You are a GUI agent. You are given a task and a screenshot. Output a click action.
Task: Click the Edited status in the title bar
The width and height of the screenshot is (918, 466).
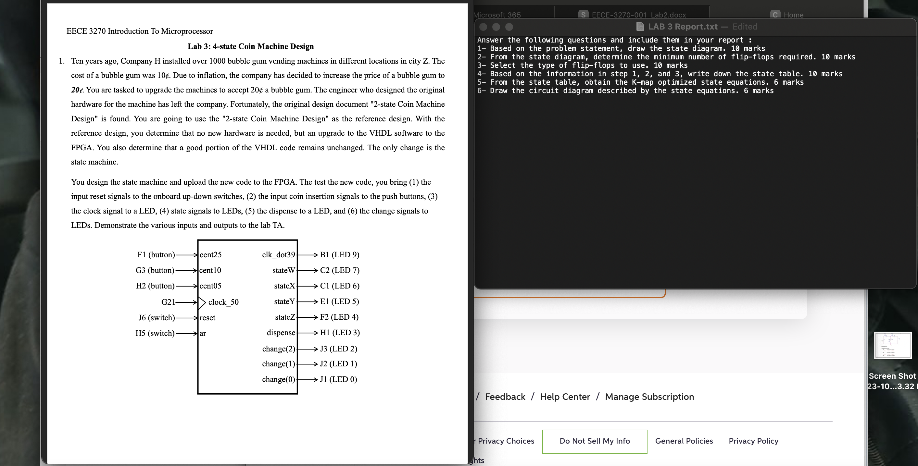pos(745,27)
